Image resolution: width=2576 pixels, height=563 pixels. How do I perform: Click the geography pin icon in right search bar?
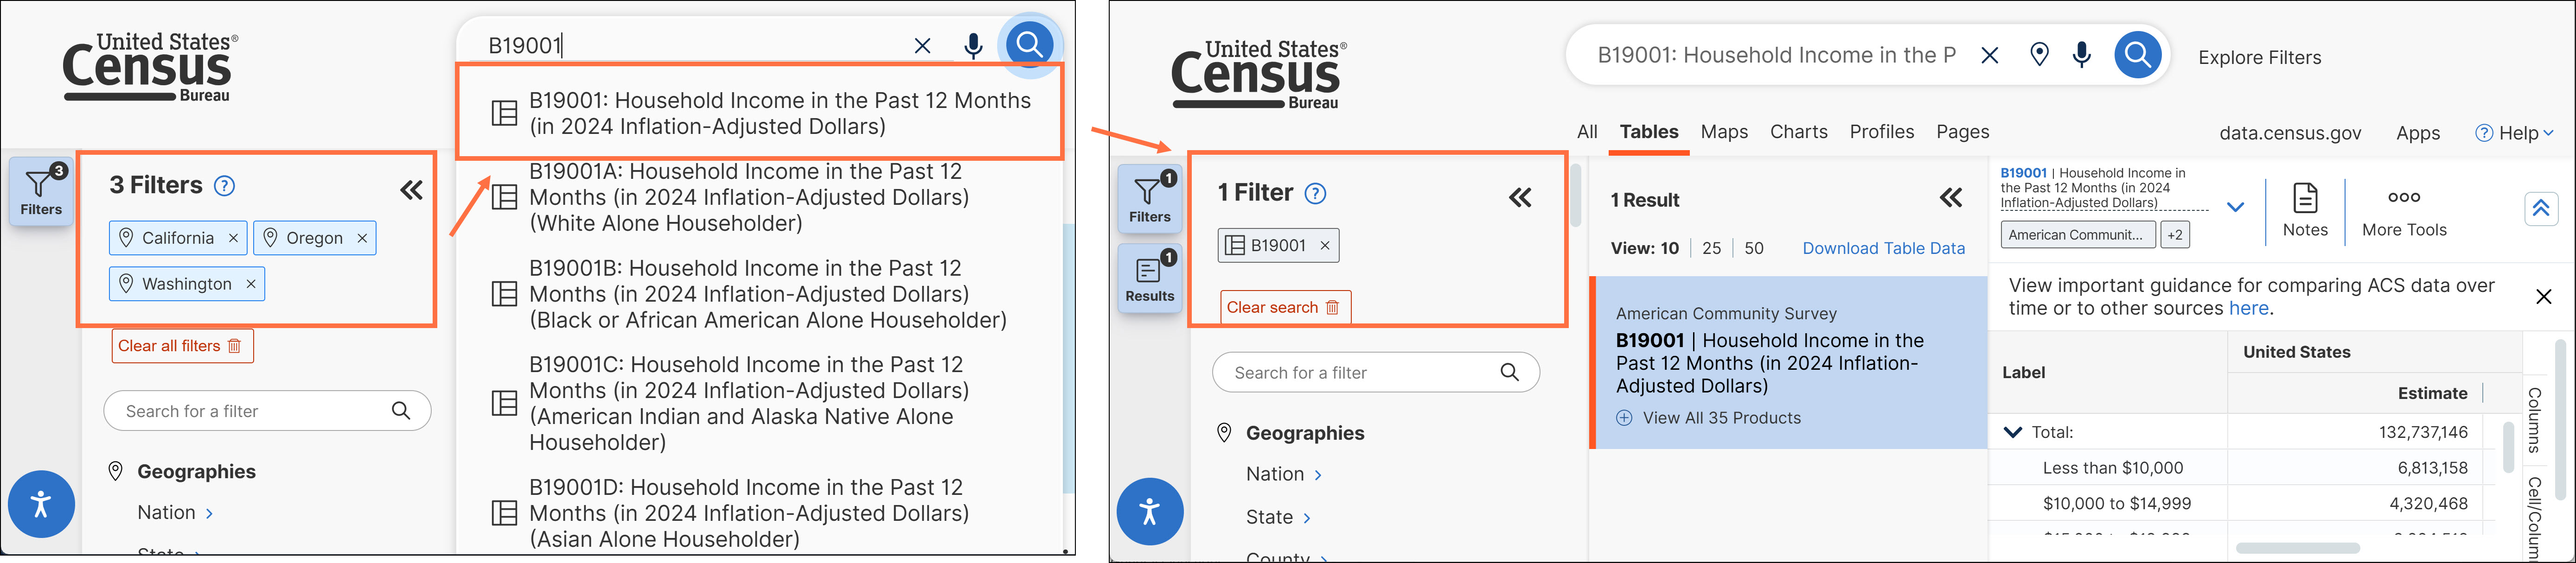click(x=2039, y=55)
